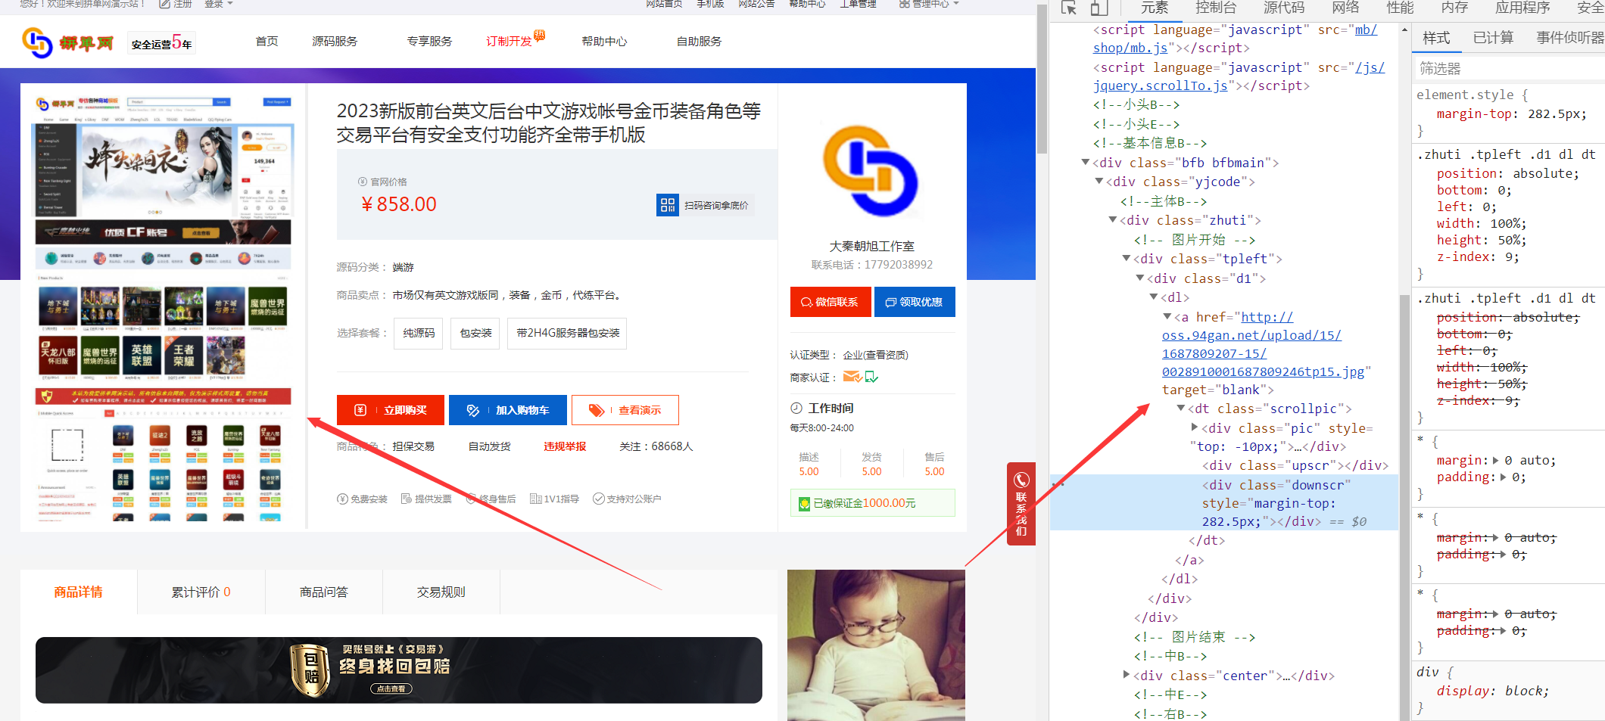Click the inspect element picker icon
Viewport: 1605px width, 721px height.
click(x=1068, y=8)
